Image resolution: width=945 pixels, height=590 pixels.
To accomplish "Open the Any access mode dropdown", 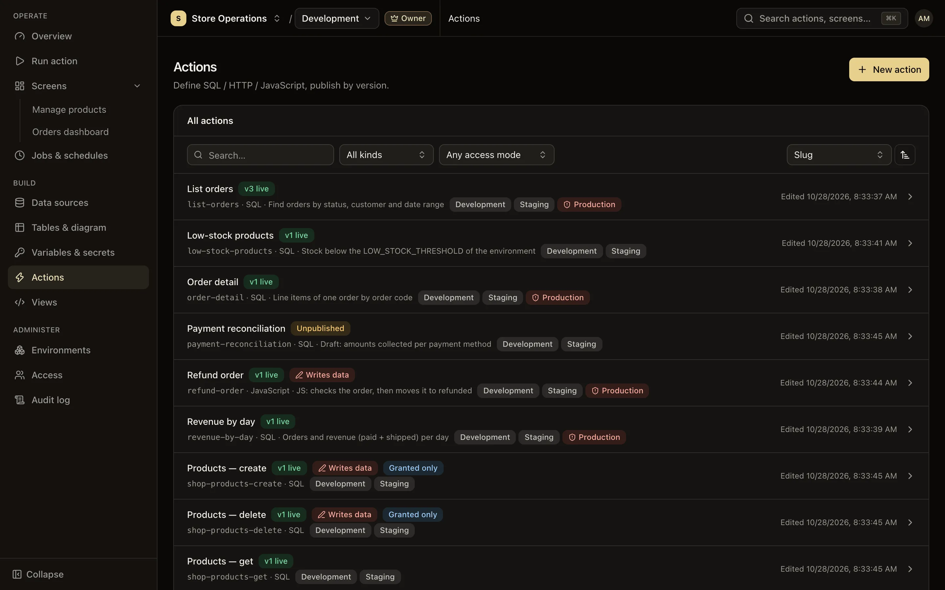I will coord(496,155).
